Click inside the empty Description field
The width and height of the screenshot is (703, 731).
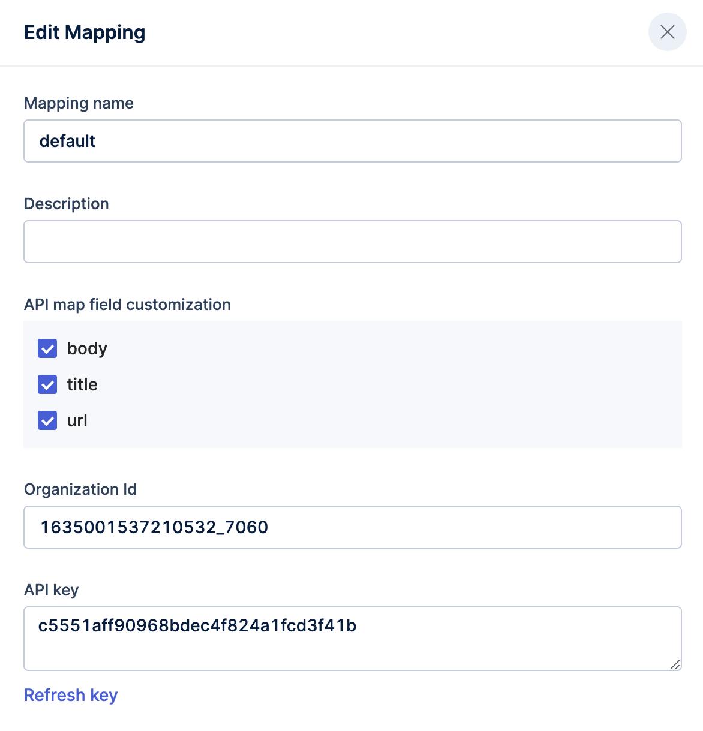352,241
